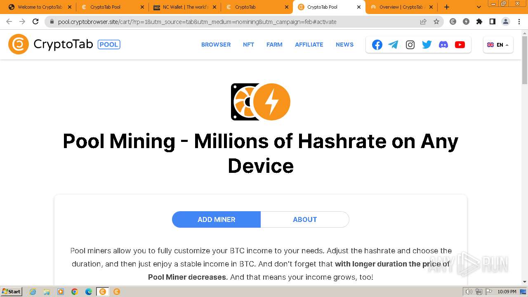The width and height of the screenshot is (528, 297).
Task: Go forward with the browser forward arrow
Action: point(22,21)
